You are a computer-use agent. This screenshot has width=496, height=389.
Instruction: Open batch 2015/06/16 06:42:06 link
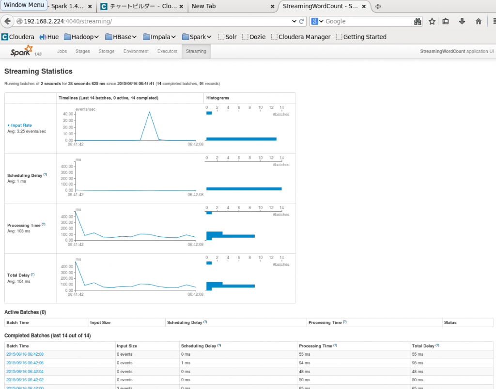(x=25, y=363)
